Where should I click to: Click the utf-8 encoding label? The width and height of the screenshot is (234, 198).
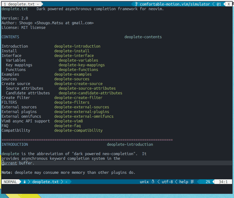point(167,182)
